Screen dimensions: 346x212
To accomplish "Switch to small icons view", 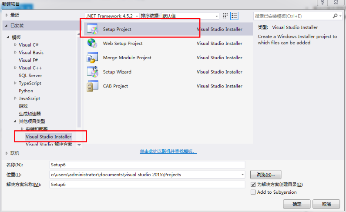I will [225, 16].
